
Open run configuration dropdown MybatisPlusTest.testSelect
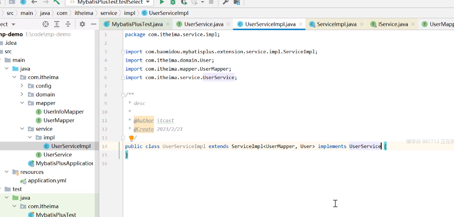(109, 2)
